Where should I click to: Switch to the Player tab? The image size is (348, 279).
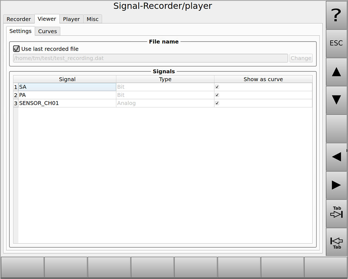[71, 19]
